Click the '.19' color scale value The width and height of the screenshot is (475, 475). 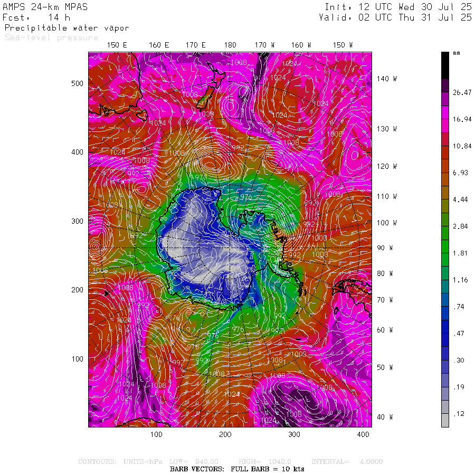[459, 387]
